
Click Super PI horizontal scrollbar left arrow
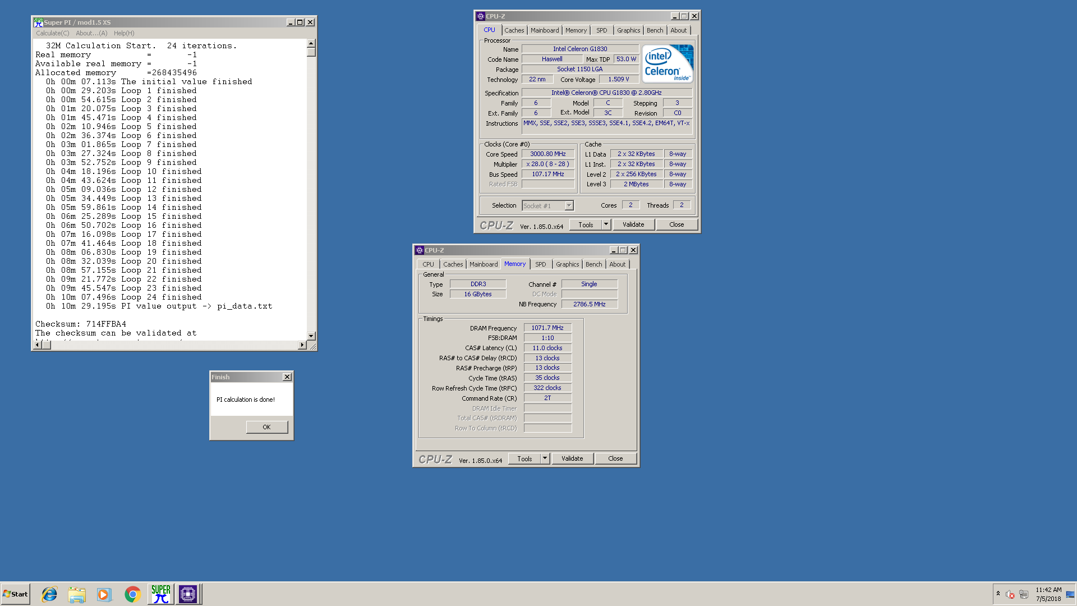pyautogui.click(x=38, y=345)
